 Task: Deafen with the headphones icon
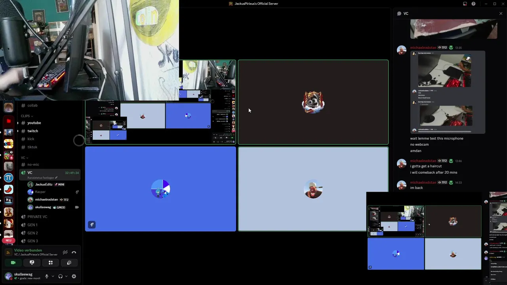pos(60,276)
